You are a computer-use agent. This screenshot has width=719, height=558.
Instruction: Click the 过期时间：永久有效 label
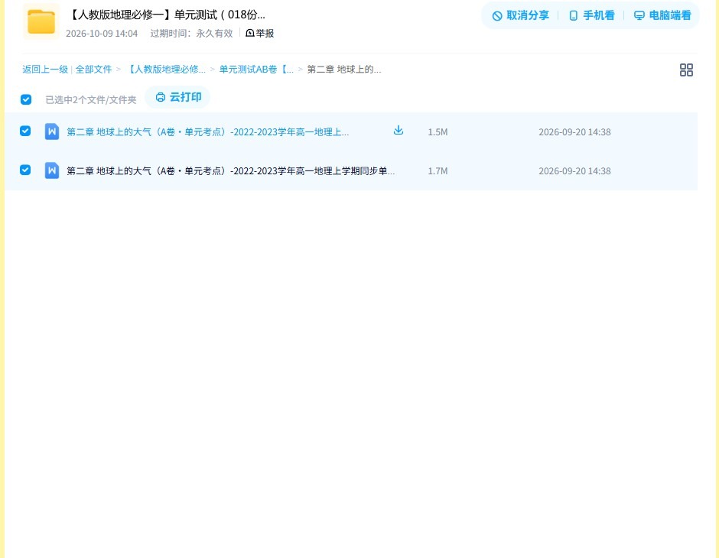click(191, 34)
